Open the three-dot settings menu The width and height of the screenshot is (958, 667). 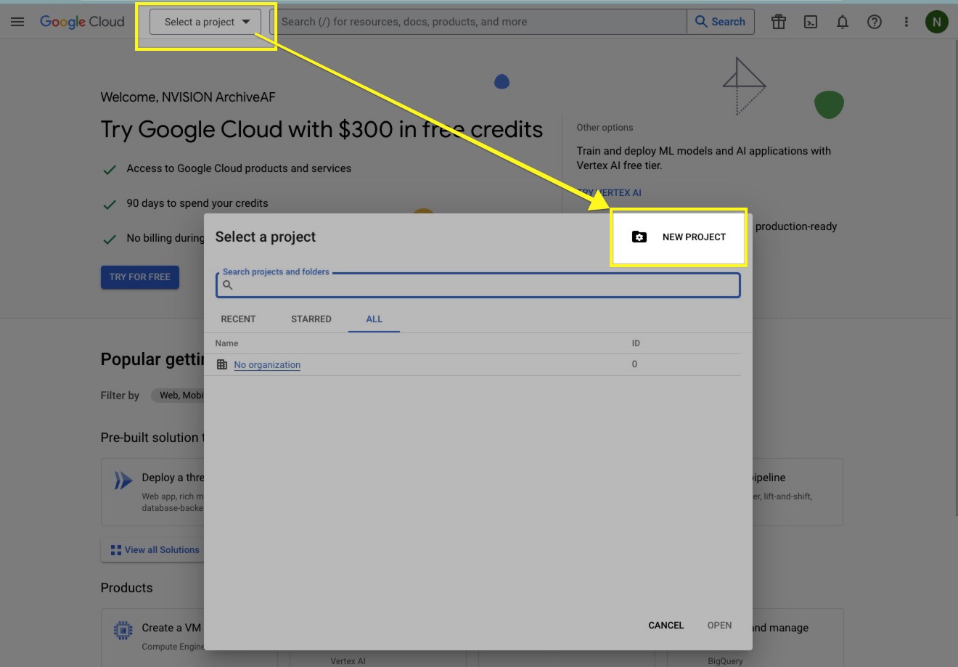(x=906, y=22)
